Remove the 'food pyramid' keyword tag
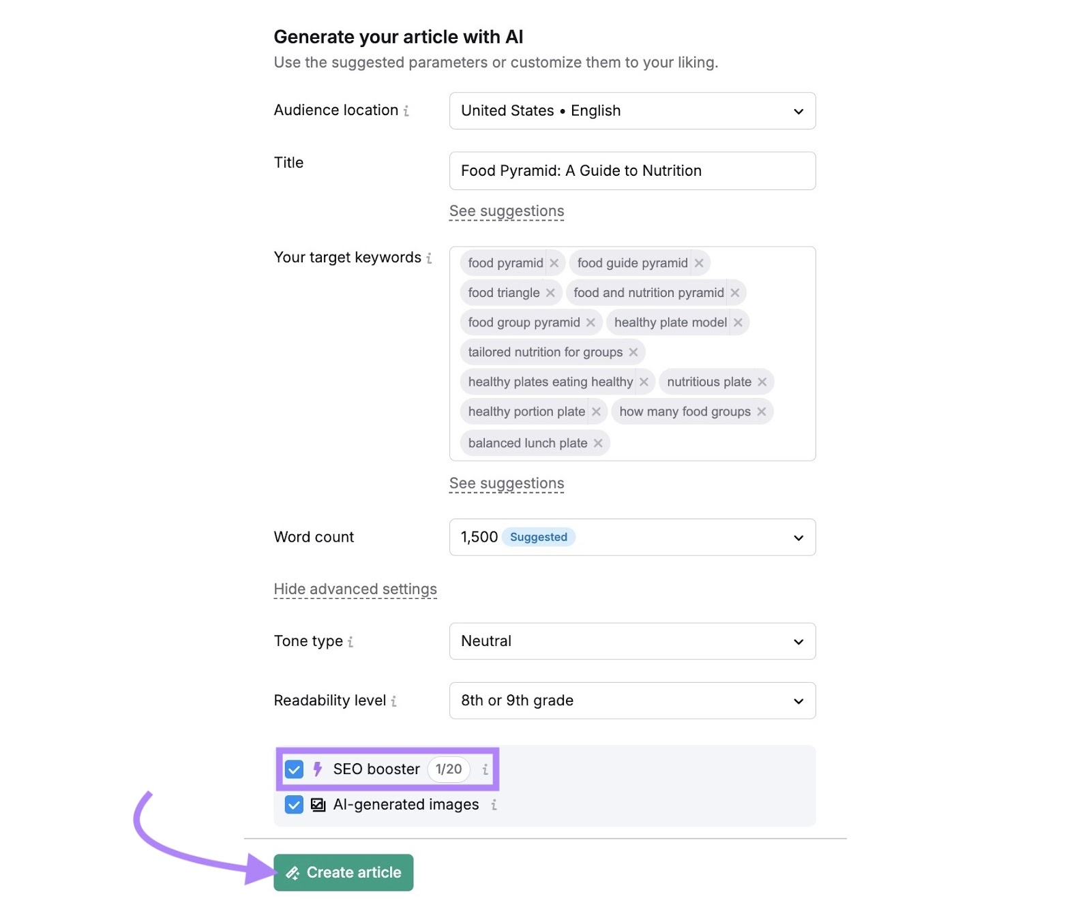This screenshot has height=924, width=1091. tap(554, 262)
